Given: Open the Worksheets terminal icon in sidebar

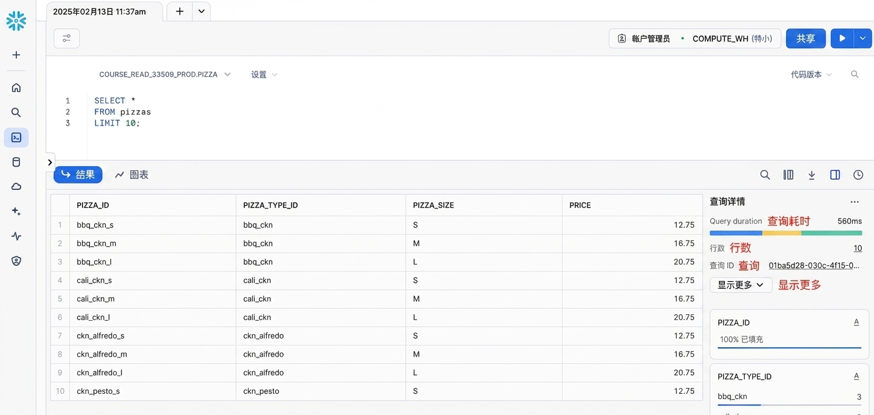Looking at the screenshot, I should [16, 137].
